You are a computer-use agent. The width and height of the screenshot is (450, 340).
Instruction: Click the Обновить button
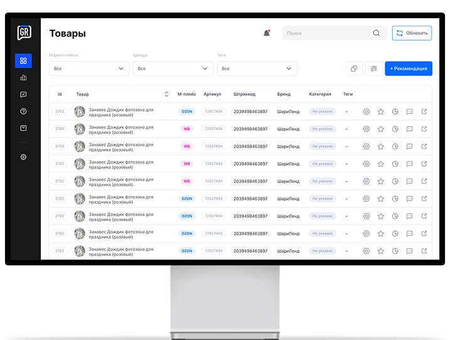pyautogui.click(x=412, y=33)
